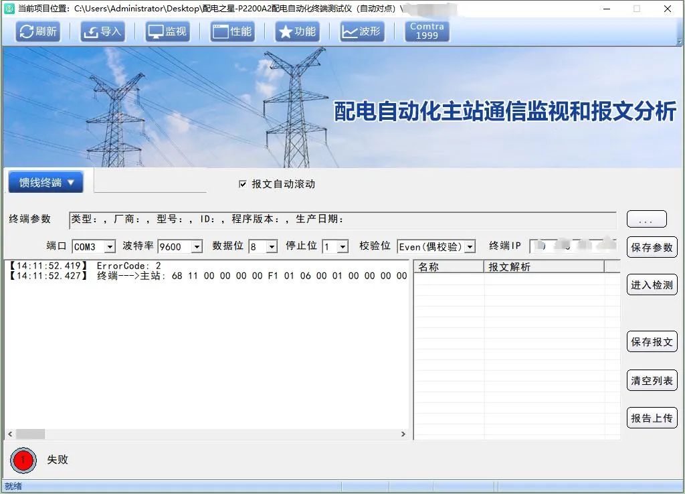Open the 数据位 data bits dropdown

pyautogui.click(x=263, y=247)
